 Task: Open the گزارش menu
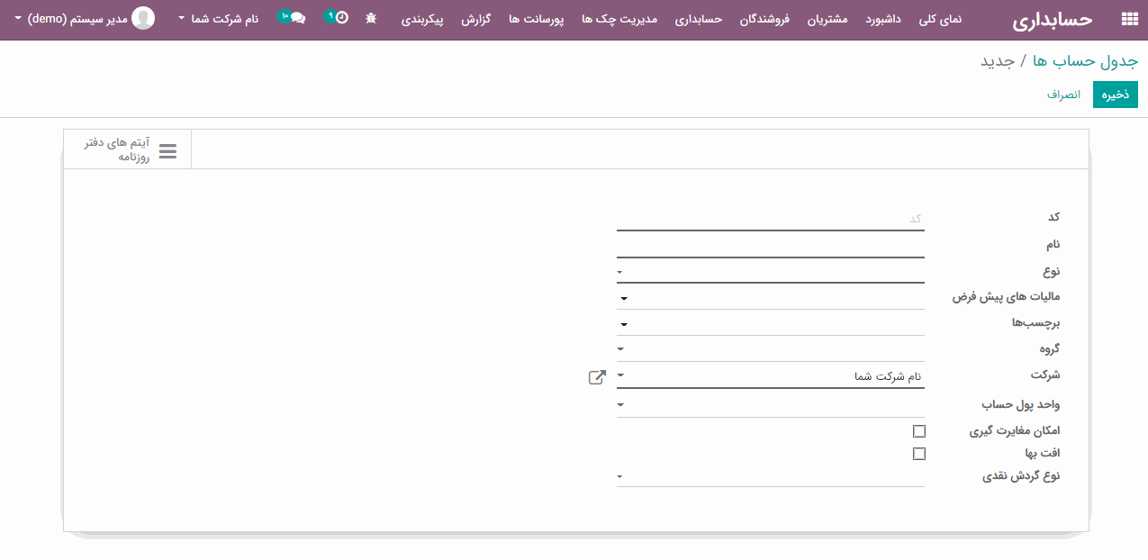(475, 19)
